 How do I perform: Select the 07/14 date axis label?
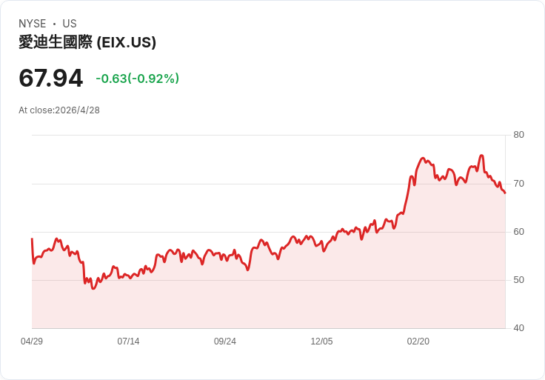coord(128,341)
